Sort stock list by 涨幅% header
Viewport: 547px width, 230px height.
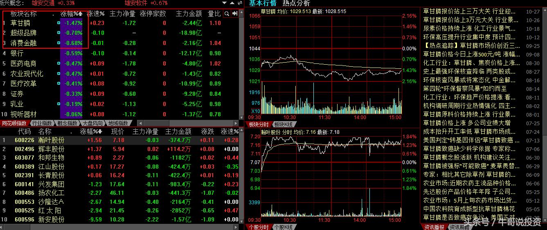pos(91,131)
